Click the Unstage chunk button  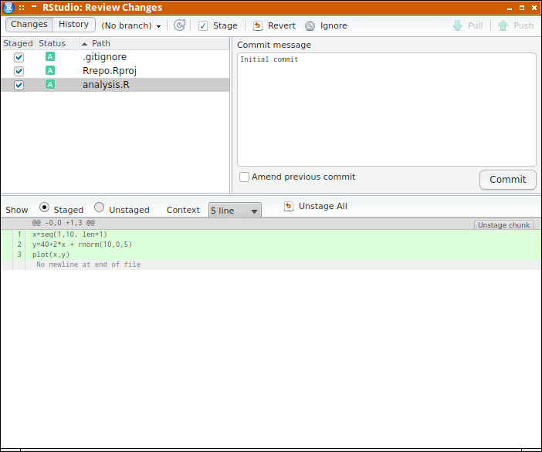click(504, 225)
